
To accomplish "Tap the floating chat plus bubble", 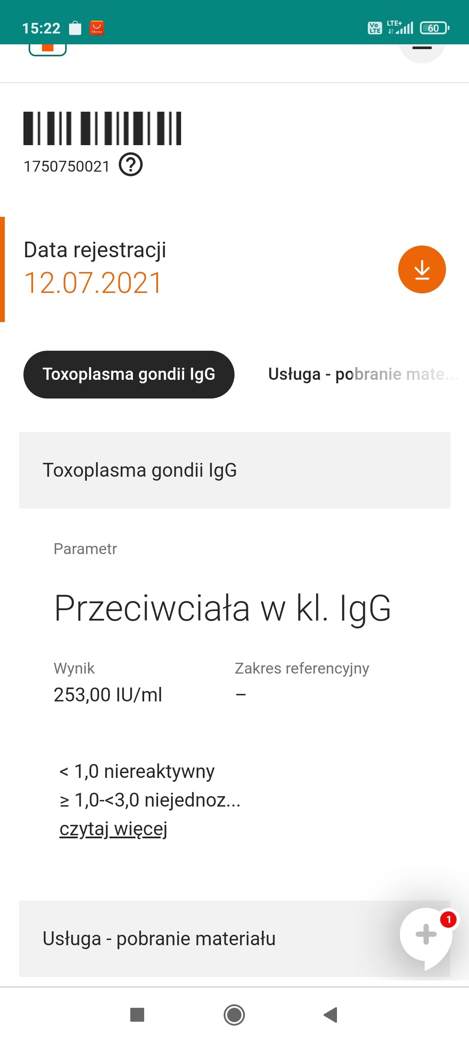I will click(x=426, y=935).
